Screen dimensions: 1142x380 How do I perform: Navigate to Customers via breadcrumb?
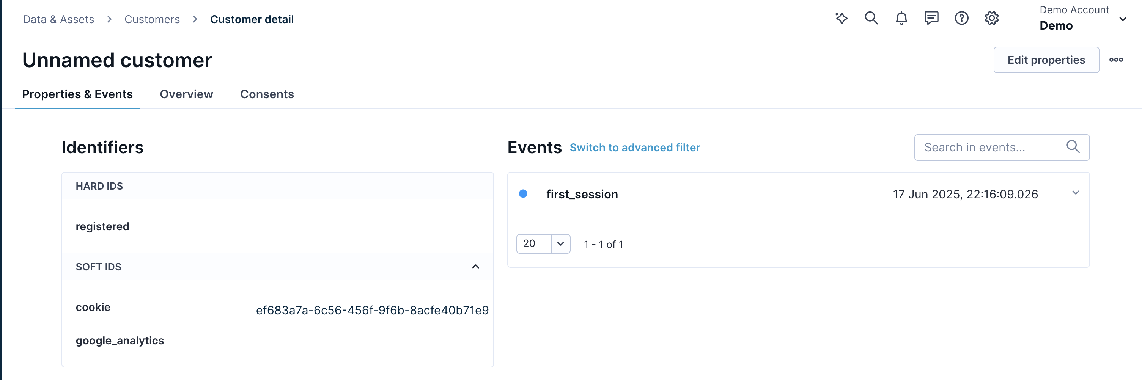coord(152,19)
